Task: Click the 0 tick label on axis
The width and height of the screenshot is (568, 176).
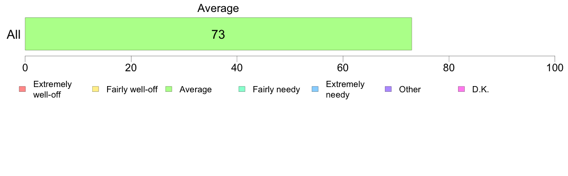Action: pyautogui.click(x=25, y=68)
